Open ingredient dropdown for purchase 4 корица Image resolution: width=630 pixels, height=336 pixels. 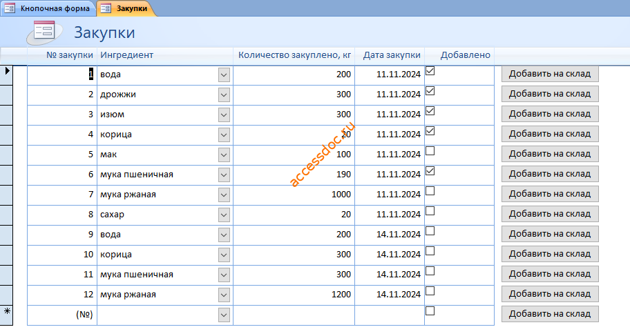click(x=225, y=135)
